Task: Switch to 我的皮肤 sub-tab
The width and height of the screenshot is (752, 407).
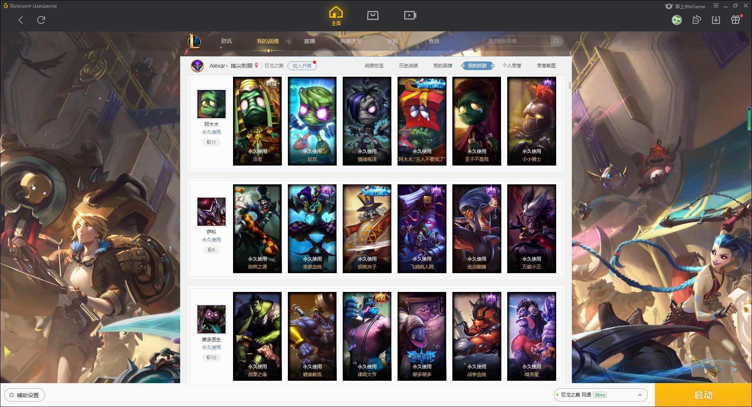Action: (477, 66)
